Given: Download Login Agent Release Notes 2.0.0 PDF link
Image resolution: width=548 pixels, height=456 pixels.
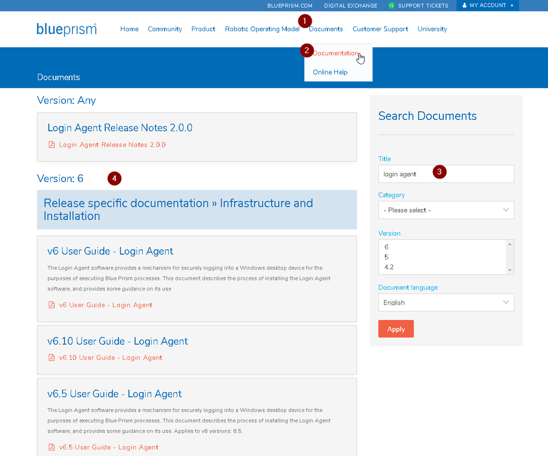Looking at the screenshot, I should pos(112,145).
